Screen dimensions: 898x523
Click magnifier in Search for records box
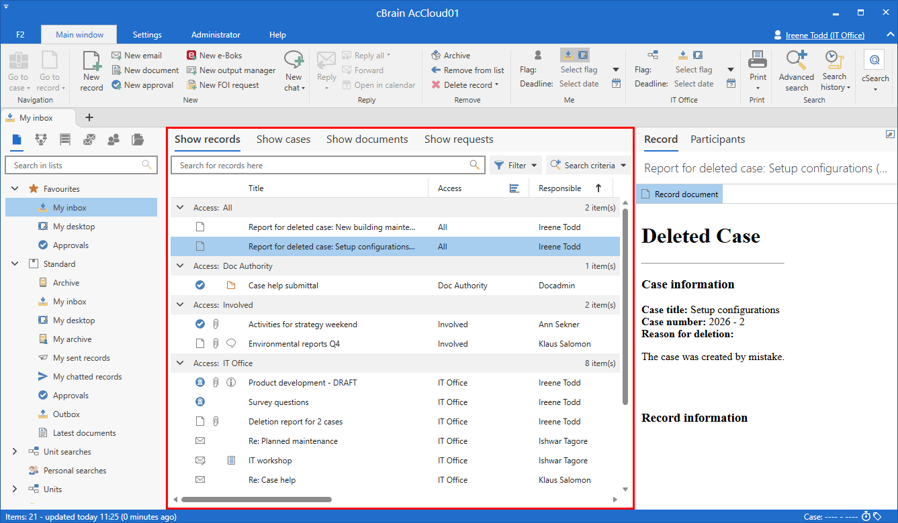pos(475,165)
